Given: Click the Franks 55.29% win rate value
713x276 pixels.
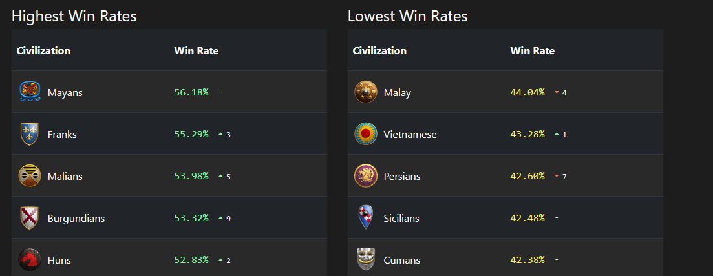Looking at the screenshot, I should 191,134.
